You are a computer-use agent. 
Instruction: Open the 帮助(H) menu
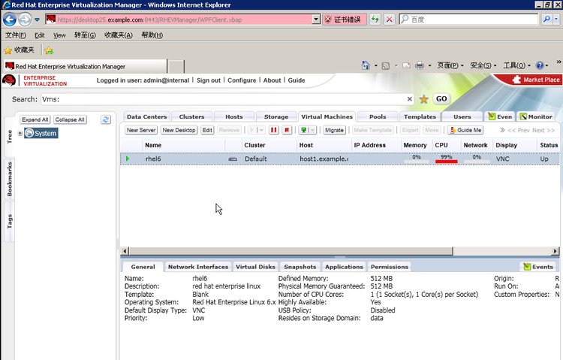pos(152,35)
